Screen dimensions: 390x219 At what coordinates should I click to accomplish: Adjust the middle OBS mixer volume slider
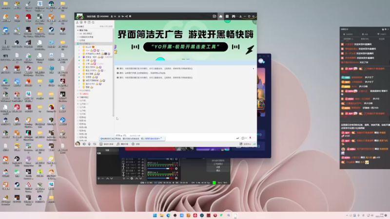point(158,168)
